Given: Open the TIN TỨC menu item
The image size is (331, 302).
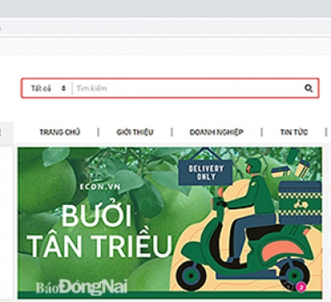Looking at the screenshot, I should [294, 132].
